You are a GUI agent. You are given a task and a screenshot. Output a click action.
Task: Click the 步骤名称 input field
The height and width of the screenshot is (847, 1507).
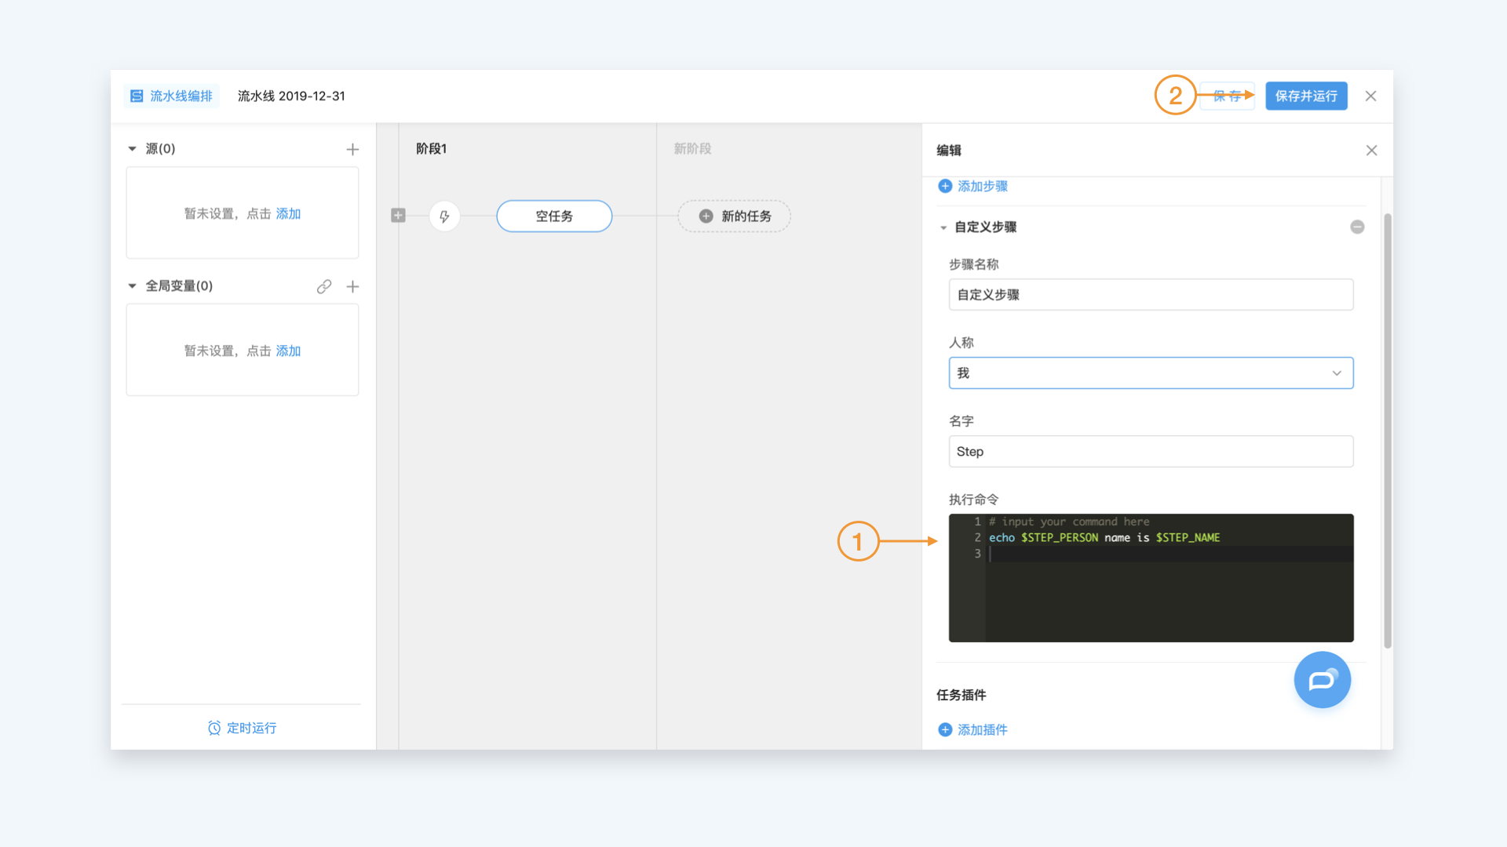(x=1151, y=295)
